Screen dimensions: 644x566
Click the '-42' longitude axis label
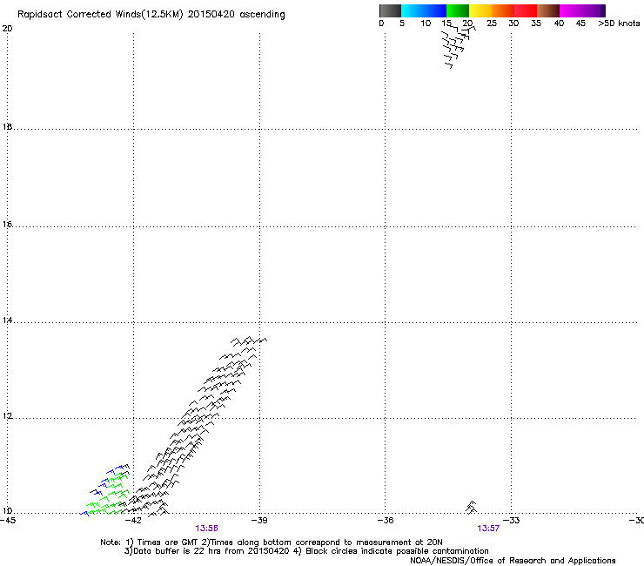pos(133,521)
